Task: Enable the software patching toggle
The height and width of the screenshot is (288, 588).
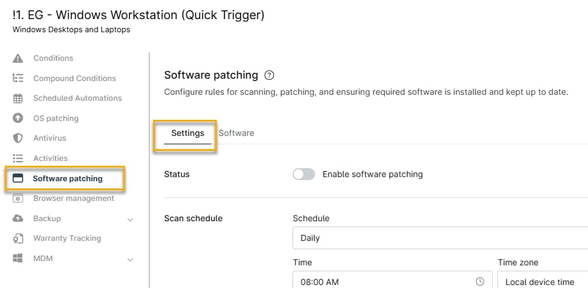Action: (x=304, y=174)
